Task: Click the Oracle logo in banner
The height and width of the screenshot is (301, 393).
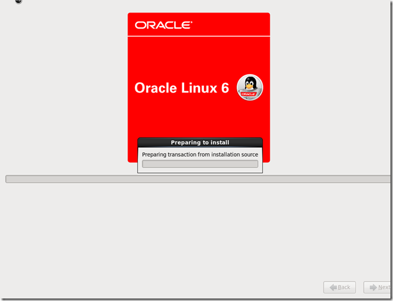Action: pos(164,25)
